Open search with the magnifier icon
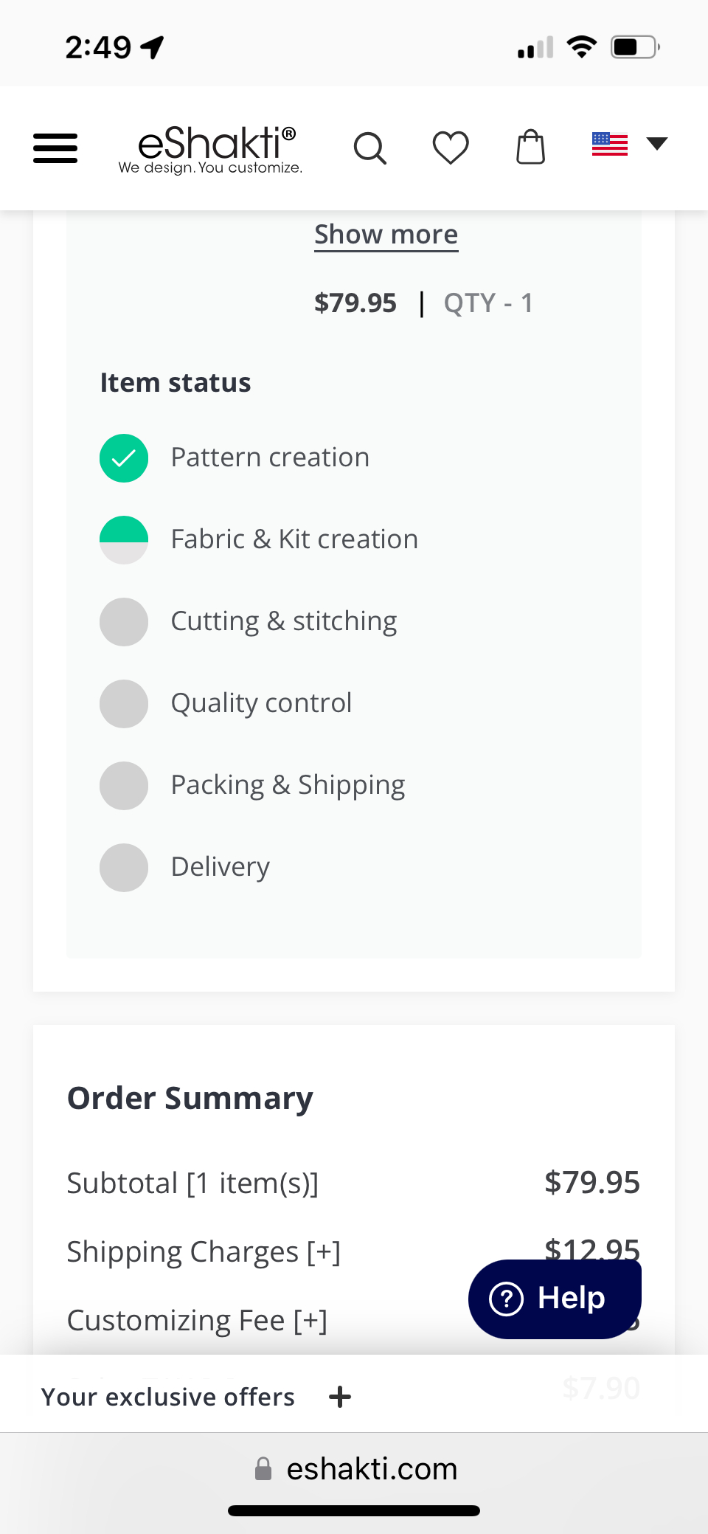The height and width of the screenshot is (1534, 708). pos(369,148)
